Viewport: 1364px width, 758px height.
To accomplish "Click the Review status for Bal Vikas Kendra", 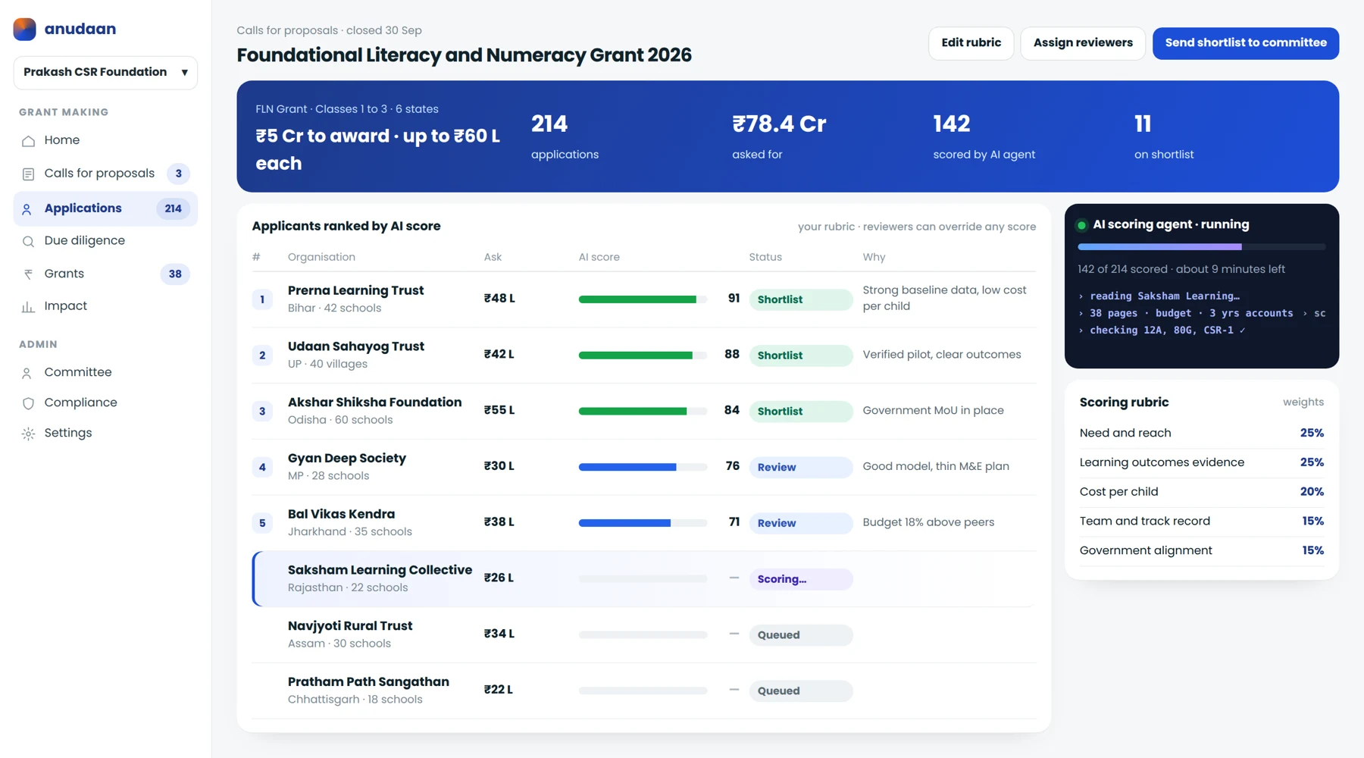I will coord(801,523).
